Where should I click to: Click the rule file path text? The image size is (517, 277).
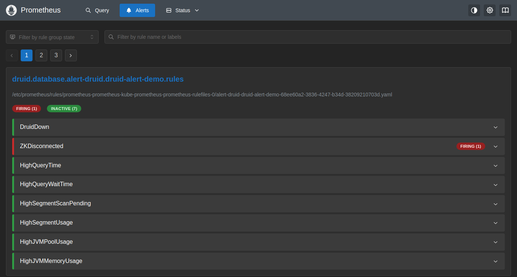202,95
